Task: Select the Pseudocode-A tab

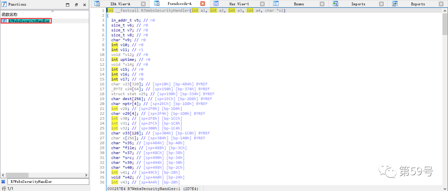Action: click(x=180, y=4)
